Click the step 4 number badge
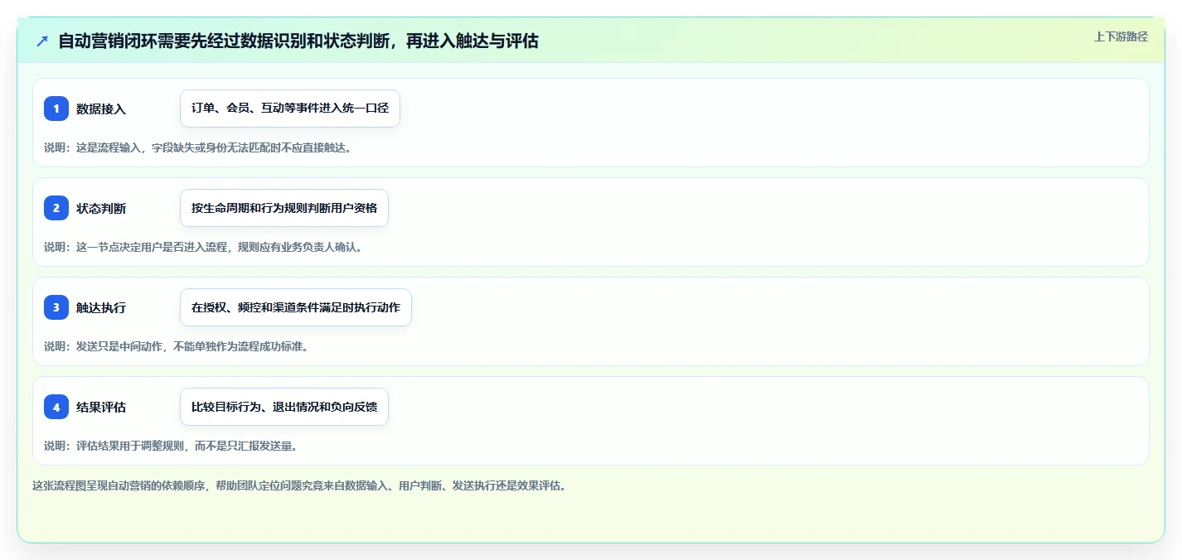The width and height of the screenshot is (1182, 560). [x=56, y=407]
